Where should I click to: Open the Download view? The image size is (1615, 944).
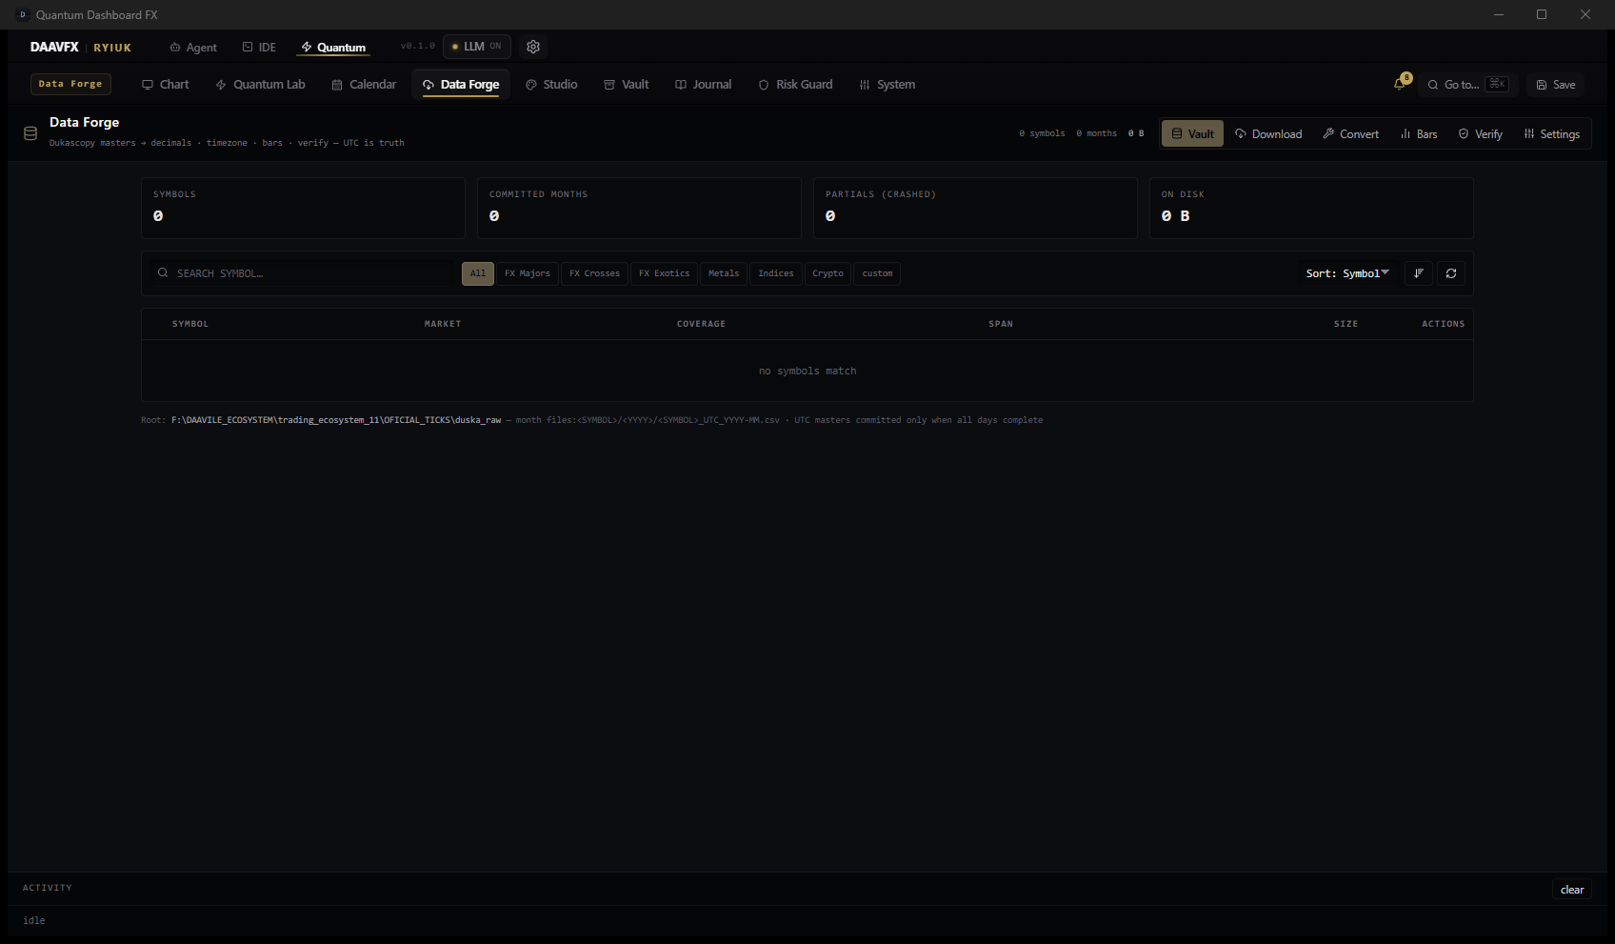1268,134
